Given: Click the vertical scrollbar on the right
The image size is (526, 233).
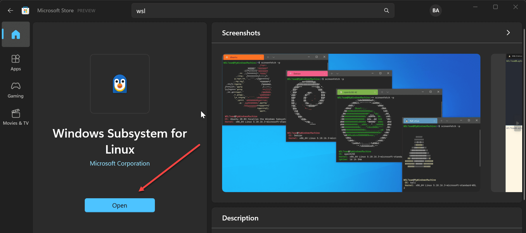Looking at the screenshot, I should coord(524,114).
